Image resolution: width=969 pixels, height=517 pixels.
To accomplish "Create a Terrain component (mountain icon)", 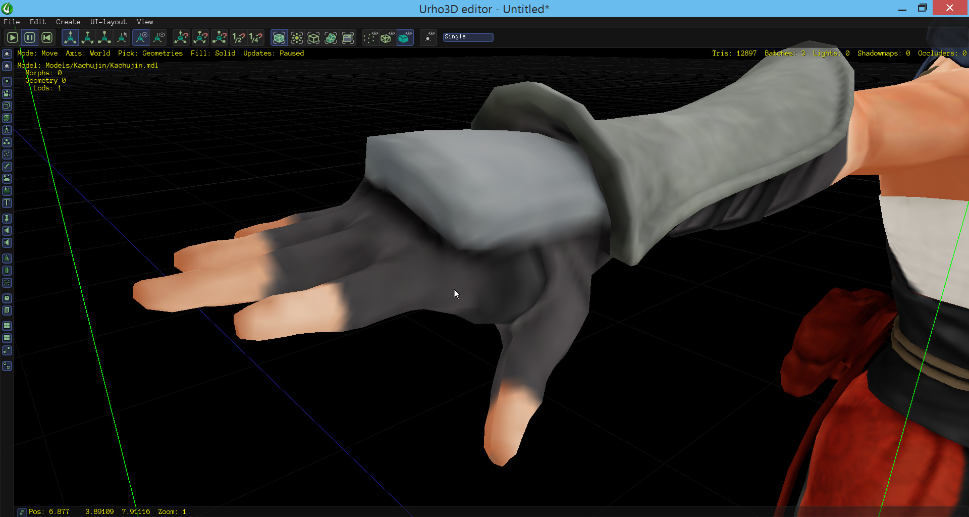I will coord(7,190).
